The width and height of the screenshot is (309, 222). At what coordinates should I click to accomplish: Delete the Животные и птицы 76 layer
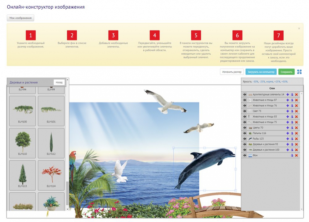click(296, 106)
